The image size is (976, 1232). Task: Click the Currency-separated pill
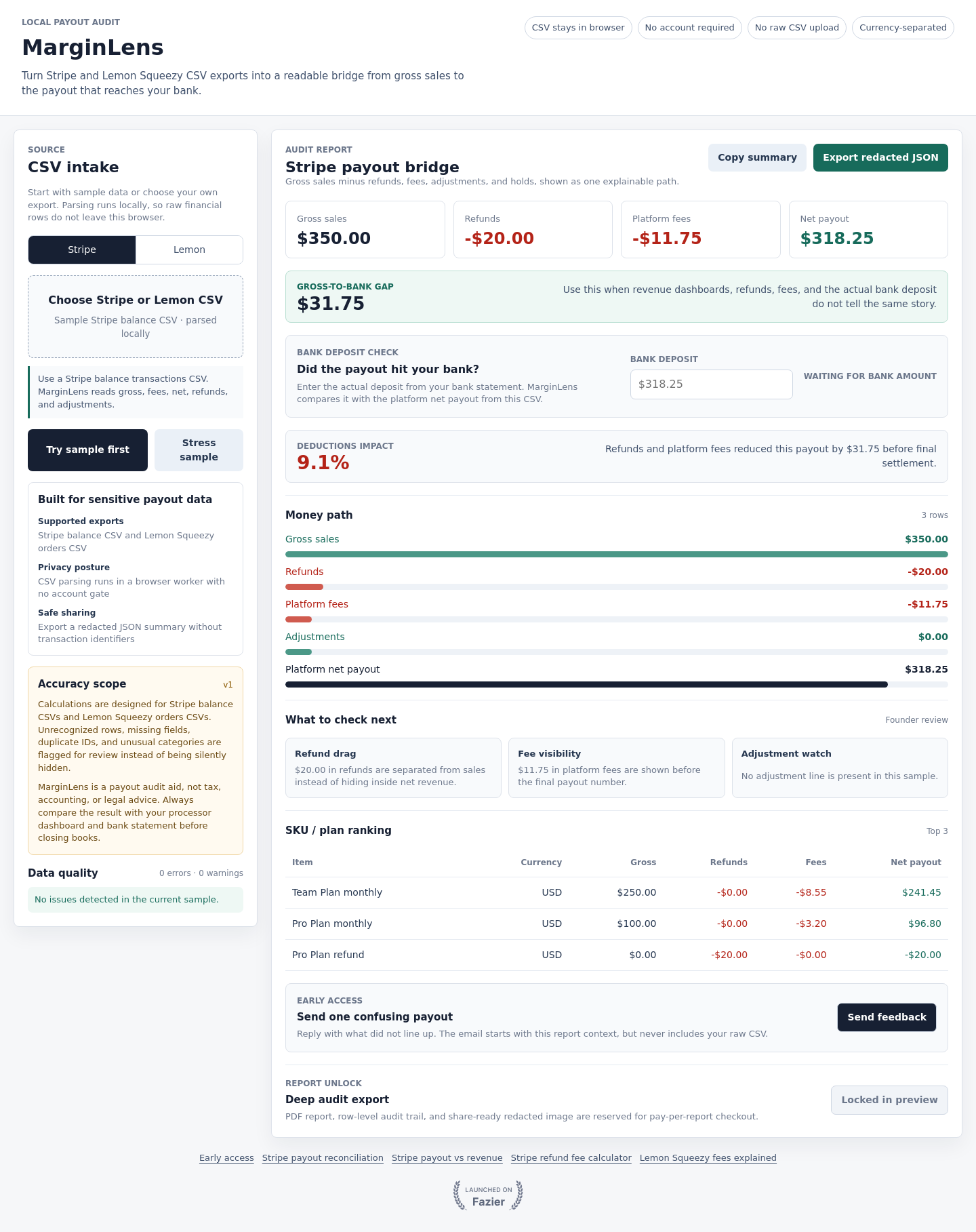pos(903,28)
